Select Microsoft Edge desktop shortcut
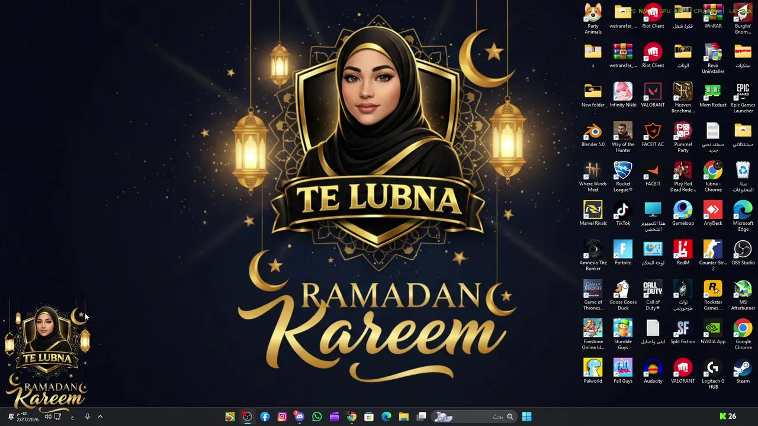 (743, 217)
